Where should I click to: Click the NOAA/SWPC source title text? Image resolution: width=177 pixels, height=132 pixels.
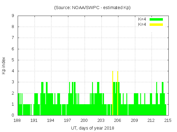coord(92,8)
